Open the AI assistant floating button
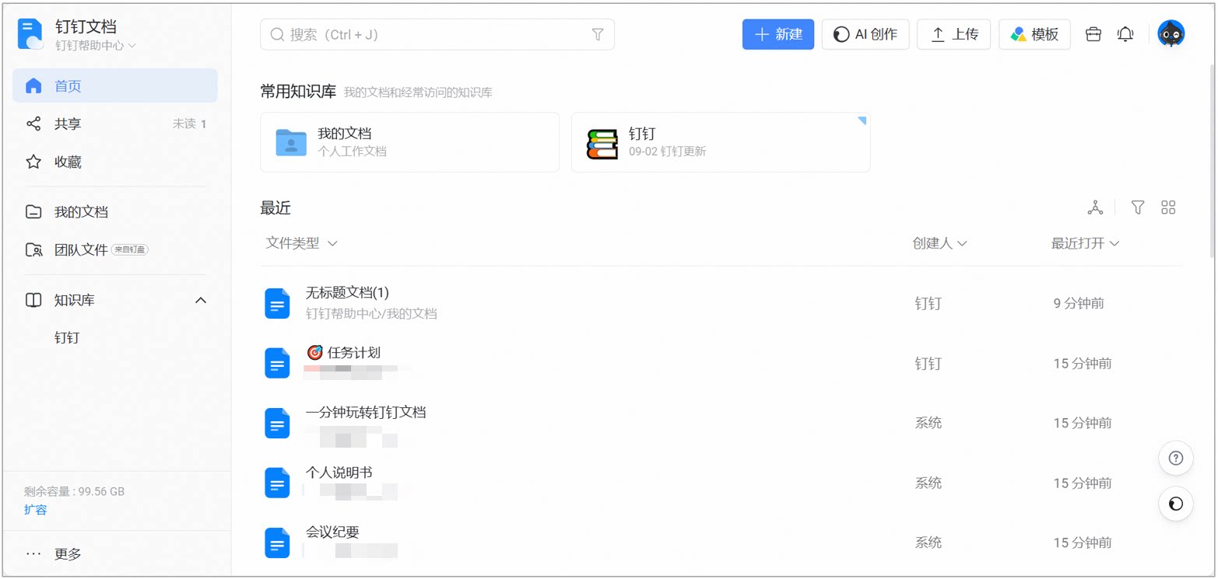This screenshot has height=579, width=1218. (1176, 504)
